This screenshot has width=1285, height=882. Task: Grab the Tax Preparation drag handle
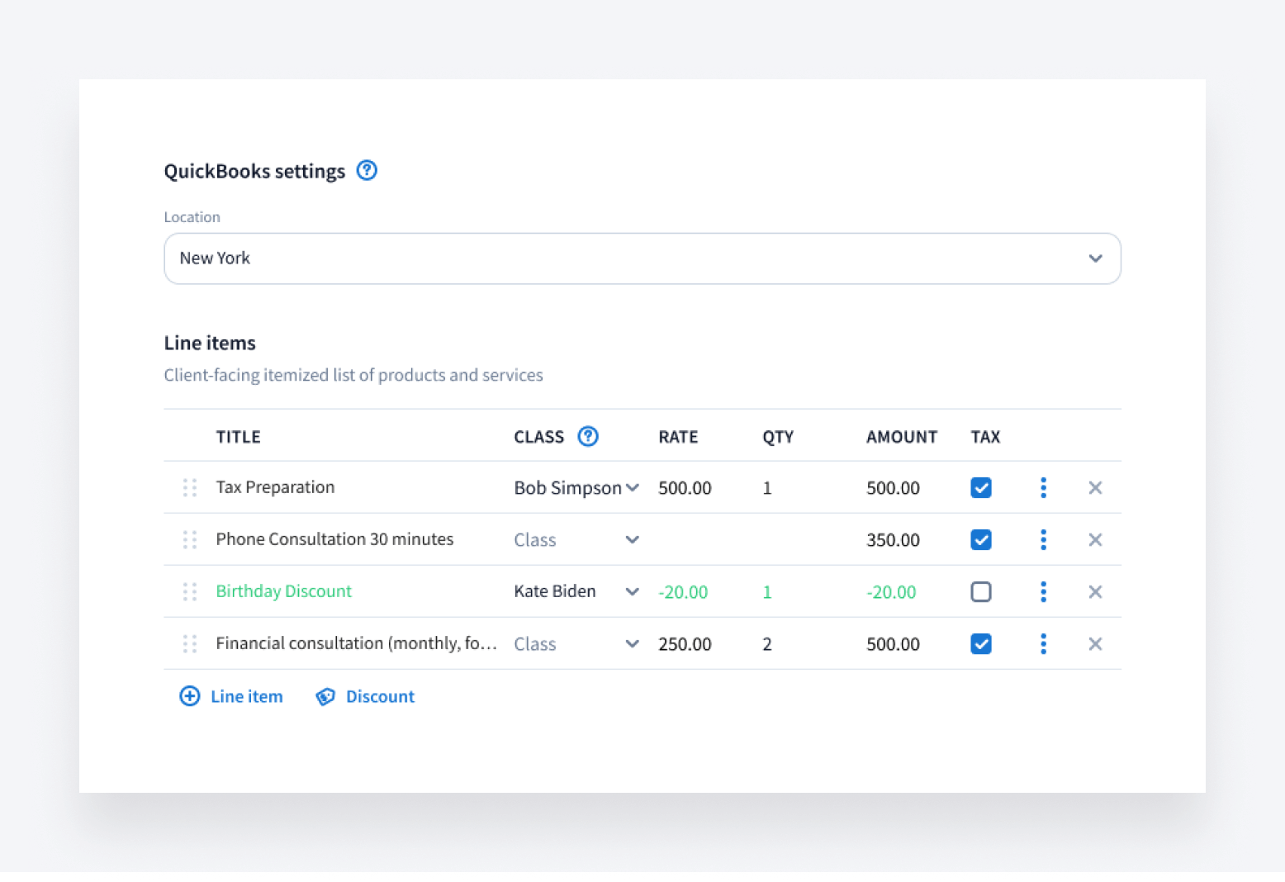coord(190,488)
